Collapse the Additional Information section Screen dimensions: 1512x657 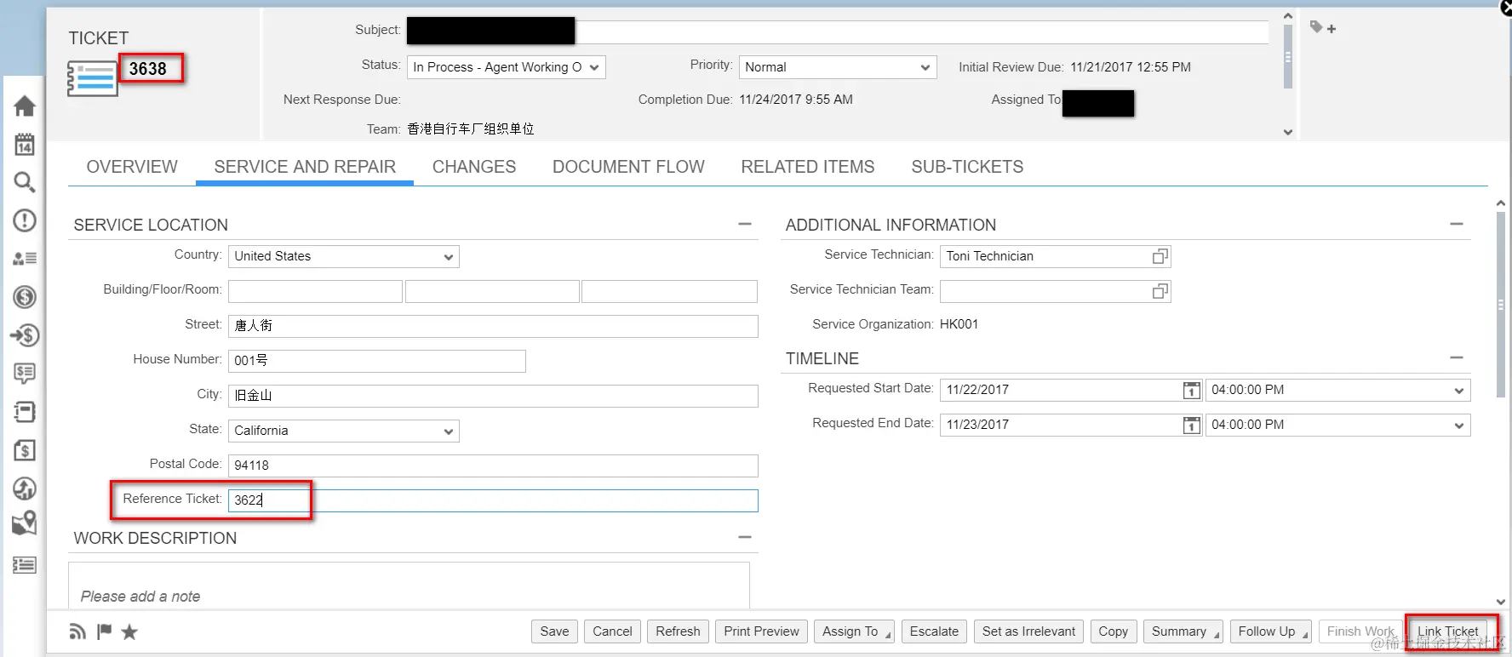pos(1457,224)
